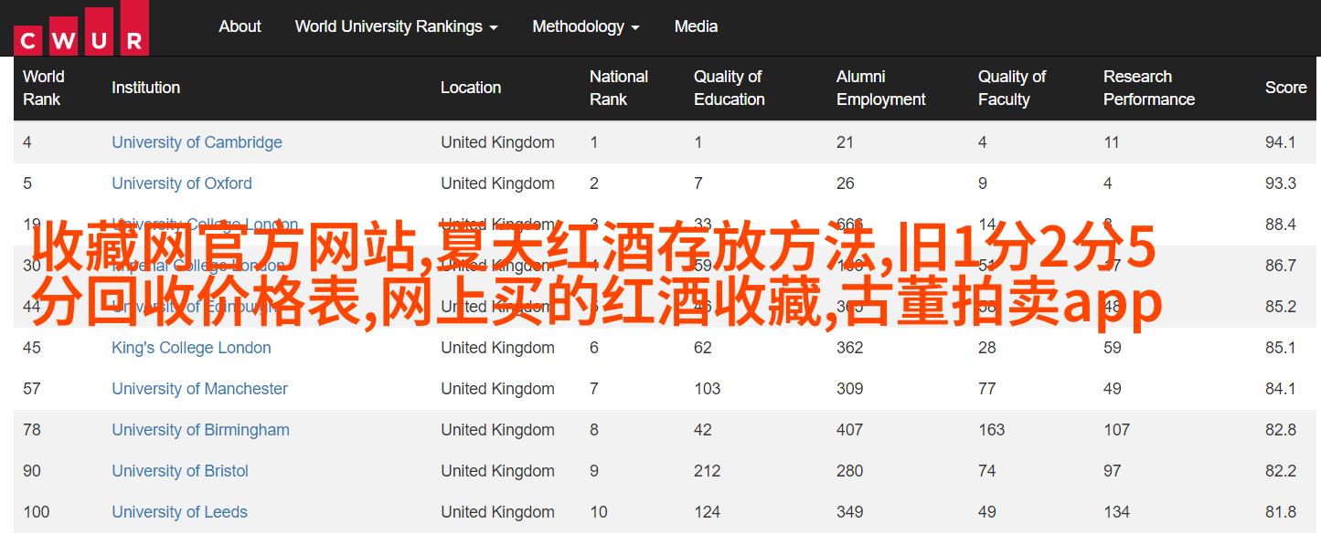The height and width of the screenshot is (534, 1321).
Task: Click the National Rank column header
Action: click(619, 88)
